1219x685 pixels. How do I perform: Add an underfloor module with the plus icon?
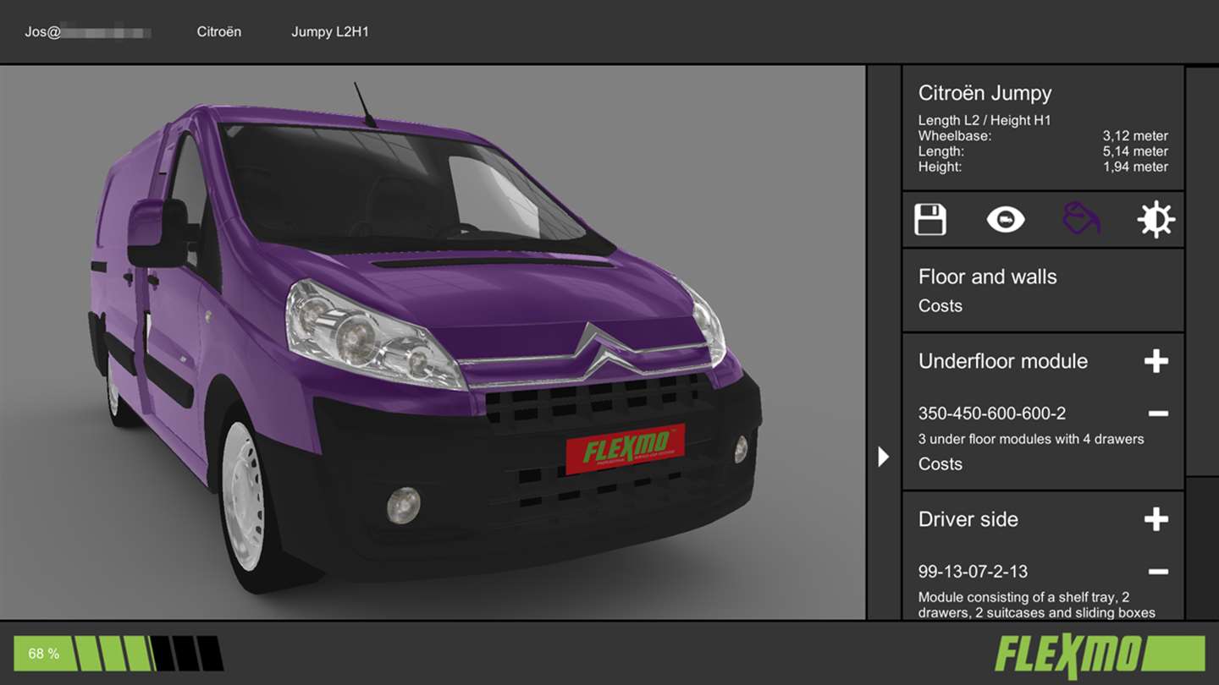pyautogui.click(x=1156, y=361)
